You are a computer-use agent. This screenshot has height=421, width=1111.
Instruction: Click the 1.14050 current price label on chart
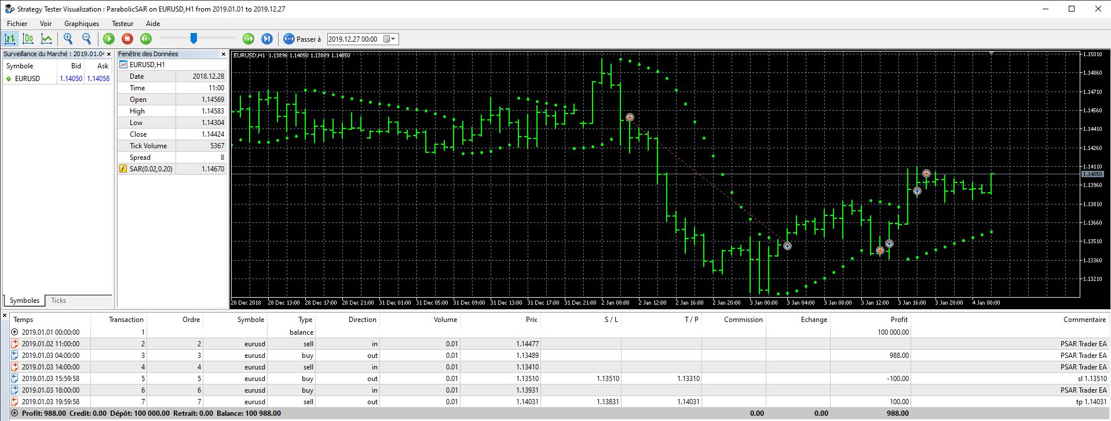[1092, 174]
